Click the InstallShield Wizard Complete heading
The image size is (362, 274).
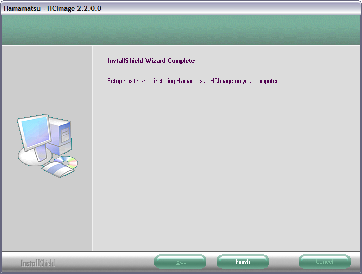pos(151,61)
